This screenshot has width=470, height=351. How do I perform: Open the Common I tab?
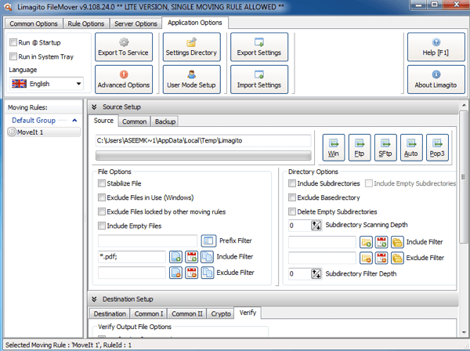click(x=149, y=313)
